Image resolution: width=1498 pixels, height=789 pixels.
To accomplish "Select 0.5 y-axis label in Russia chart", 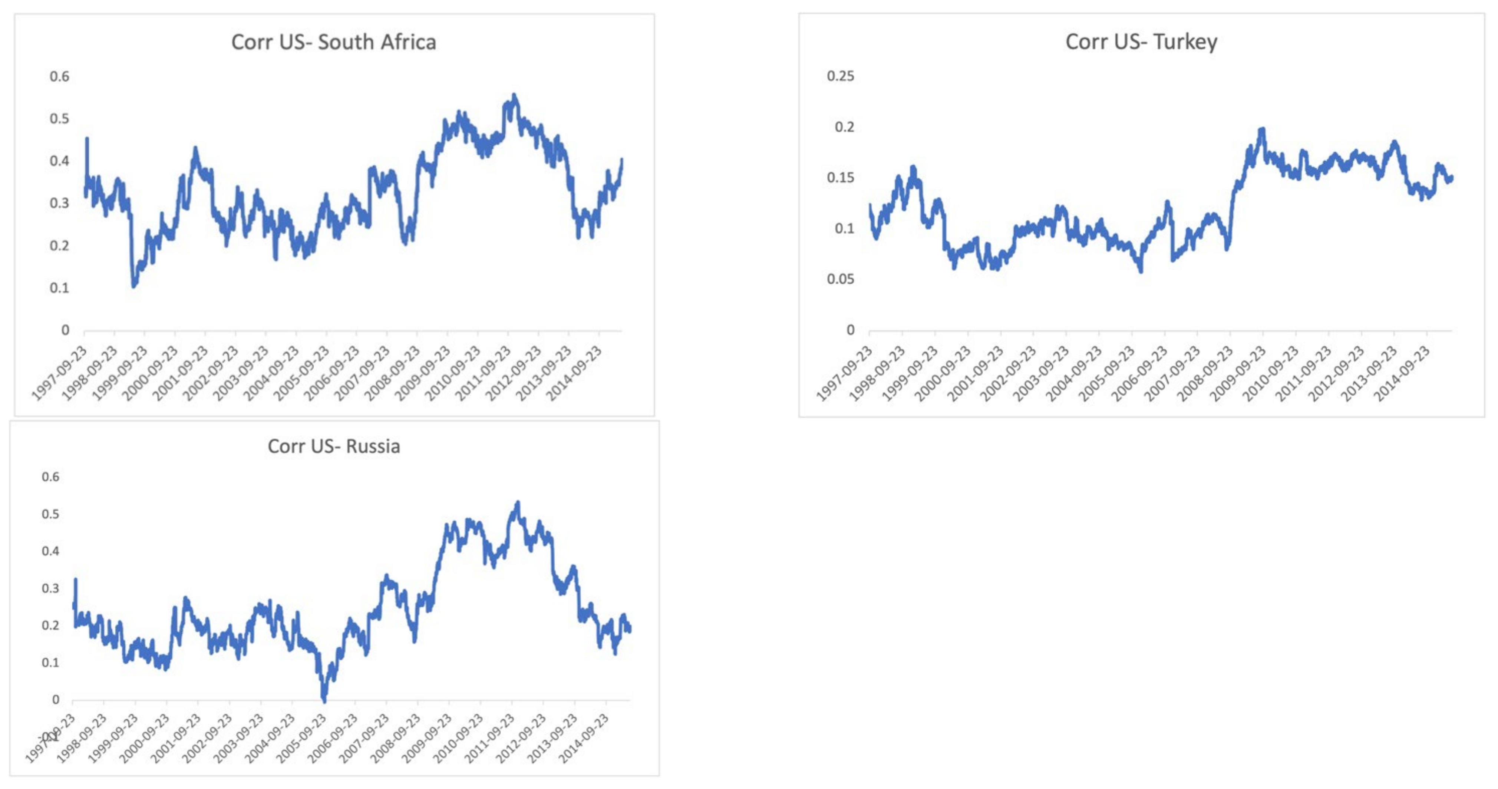I will 50,514.
